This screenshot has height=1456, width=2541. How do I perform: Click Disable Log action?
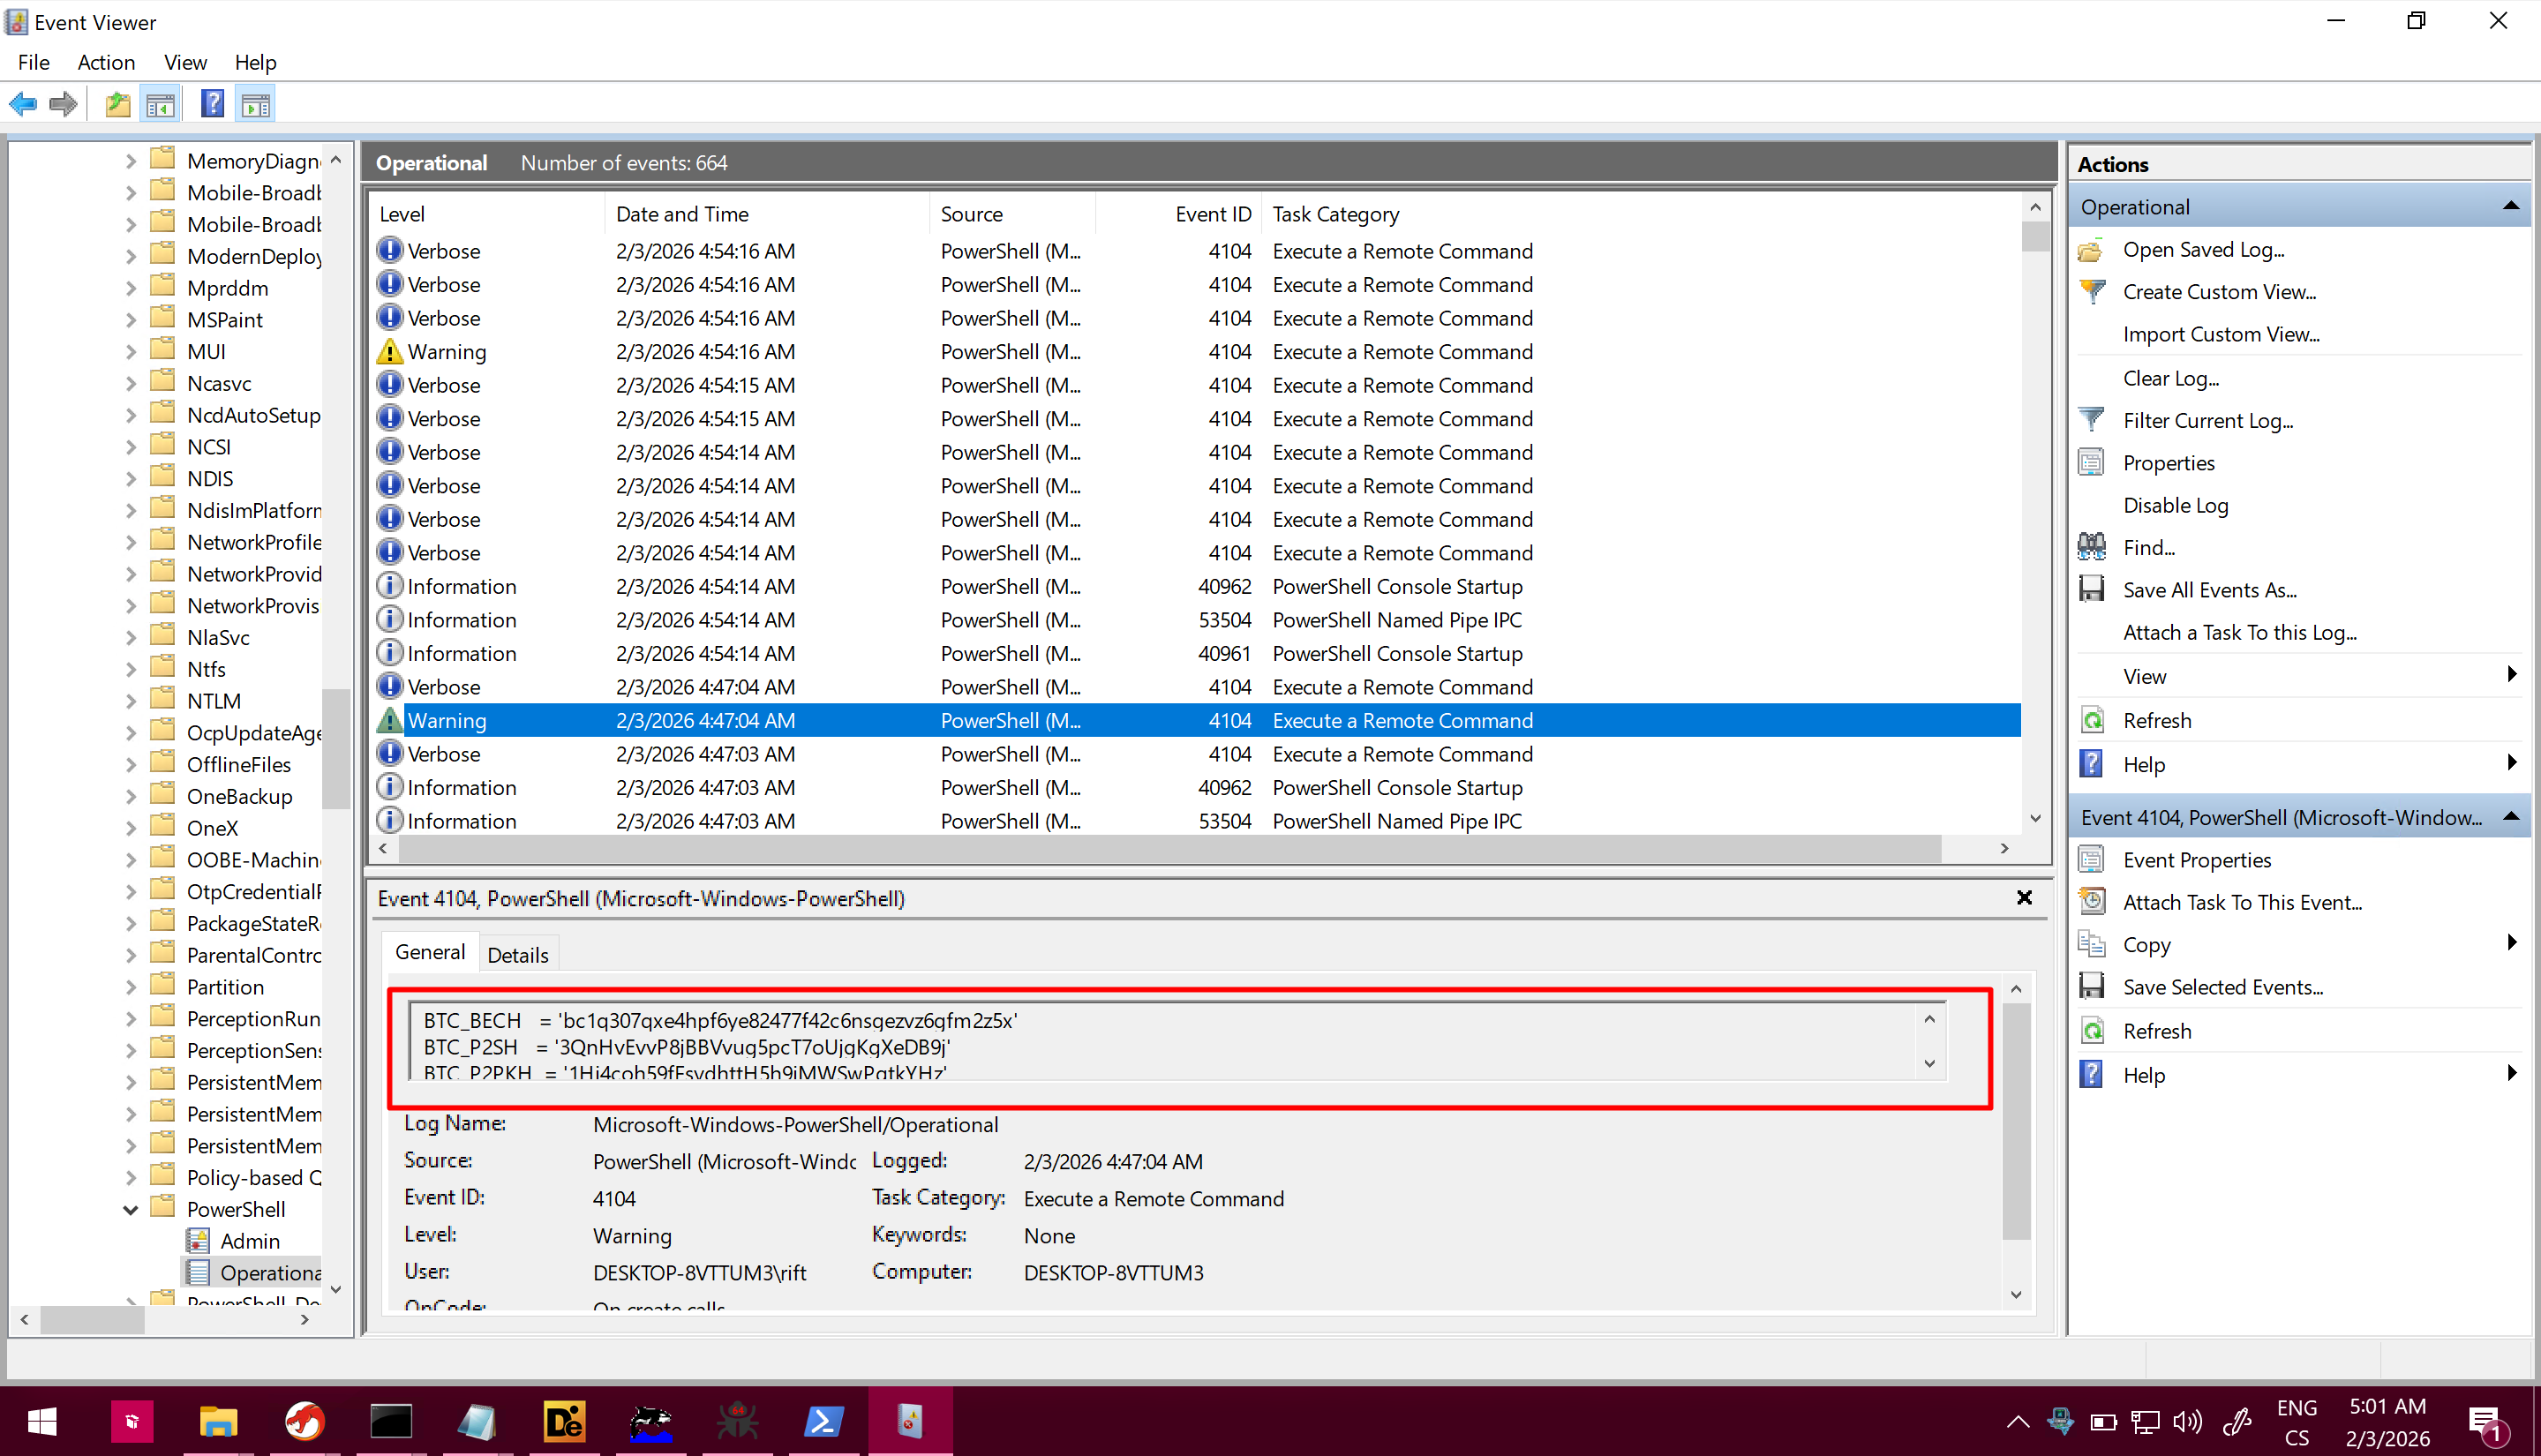(2175, 505)
